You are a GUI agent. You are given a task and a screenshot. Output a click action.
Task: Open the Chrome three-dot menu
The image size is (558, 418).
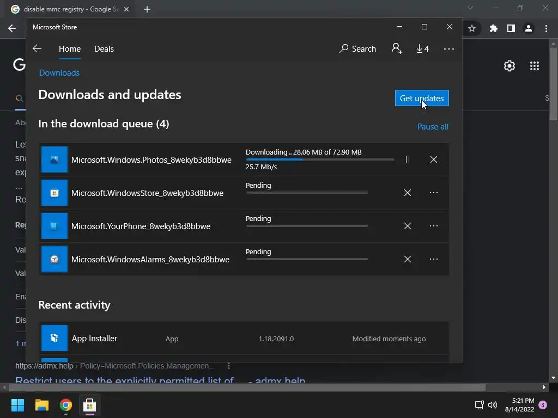pyautogui.click(x=546, y=28)
